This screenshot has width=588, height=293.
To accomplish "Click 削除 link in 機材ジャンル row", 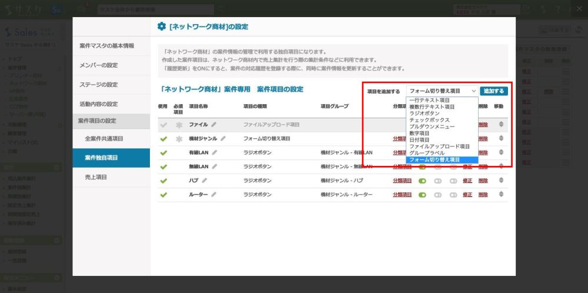I will tap(483, 138).
